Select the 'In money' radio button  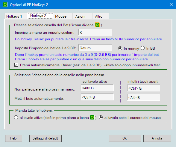click(120, 48)
